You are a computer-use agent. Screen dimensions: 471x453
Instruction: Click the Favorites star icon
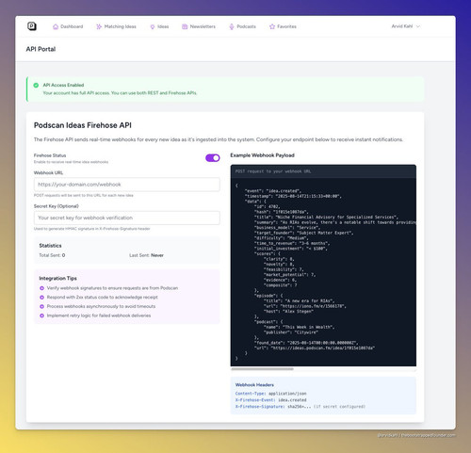pos(272,26)
